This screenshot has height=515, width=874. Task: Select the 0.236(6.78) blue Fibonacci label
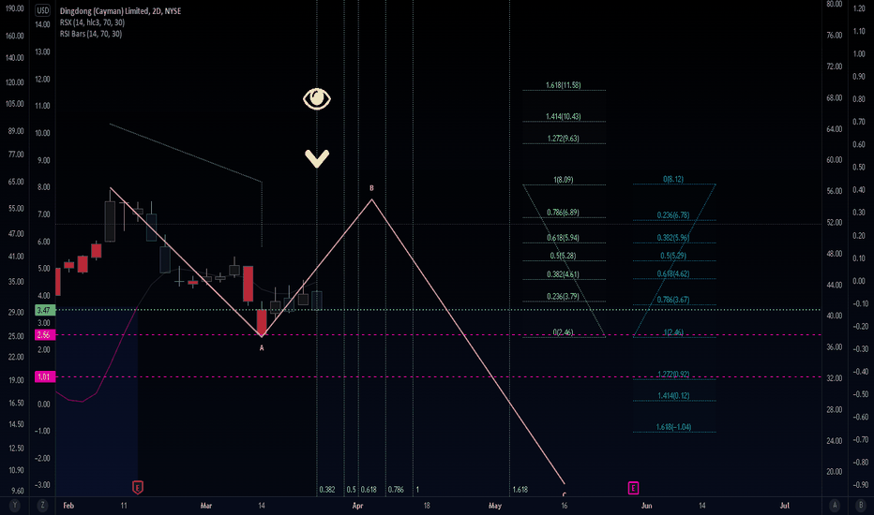click(x=673, y=215)
